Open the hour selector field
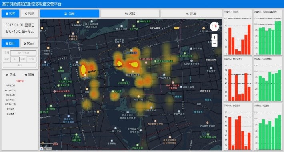The width and height of the screenshot is (284, 152). coord(15,59)
